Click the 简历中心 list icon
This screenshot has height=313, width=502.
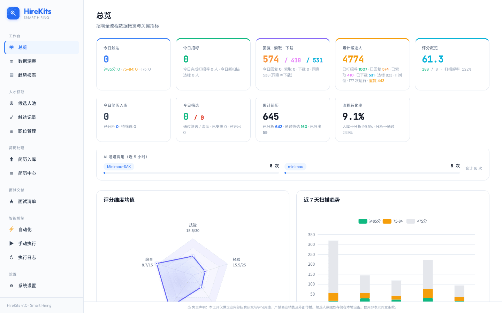[12, 173]
